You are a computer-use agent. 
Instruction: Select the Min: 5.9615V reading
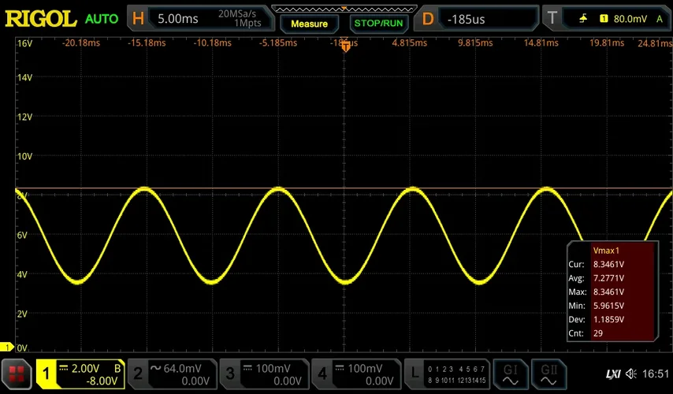(597, 306)
